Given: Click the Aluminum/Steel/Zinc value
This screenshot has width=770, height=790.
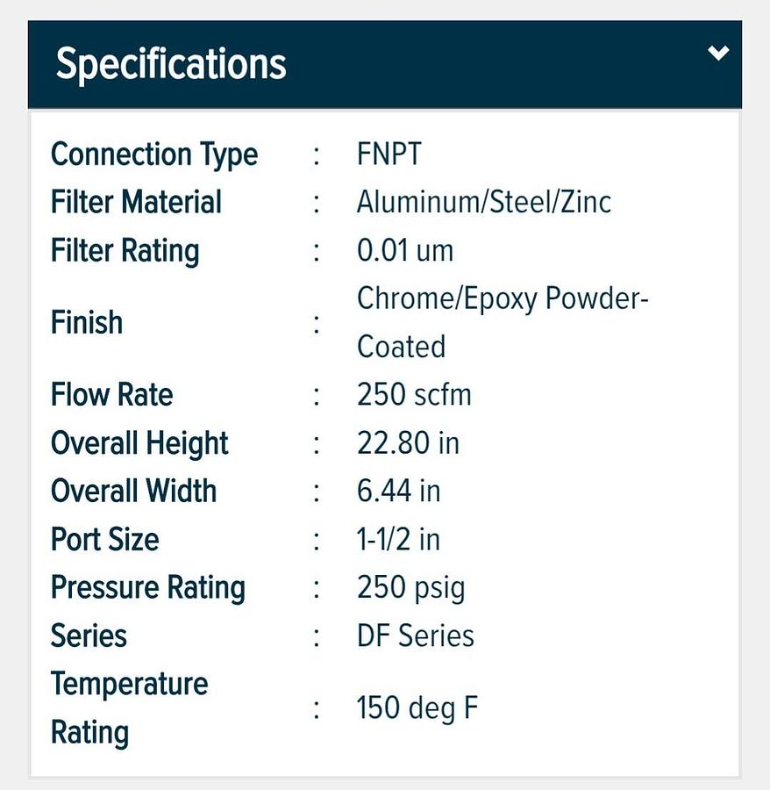Looking at the screenshot, I should pyautogui.click(x=483, y=202).
